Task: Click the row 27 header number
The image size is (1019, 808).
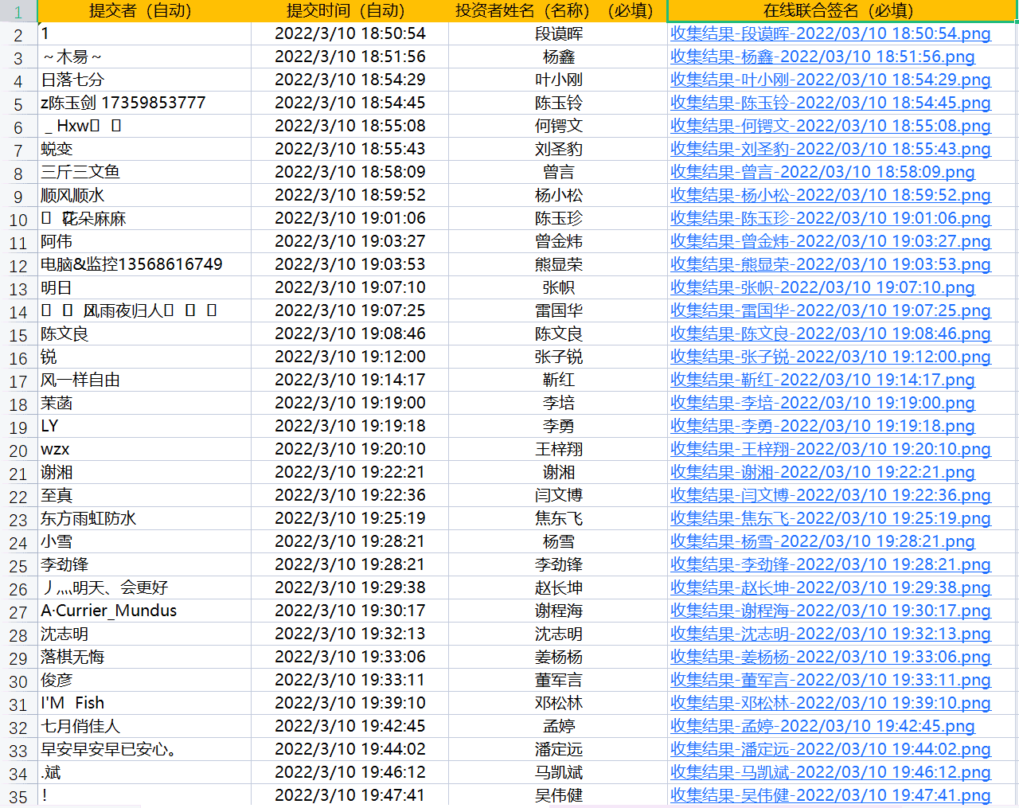Action: click(18, 612)
